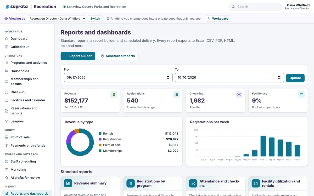
Task: Click the green Memberships legend swatch
Action: point(100,151)
